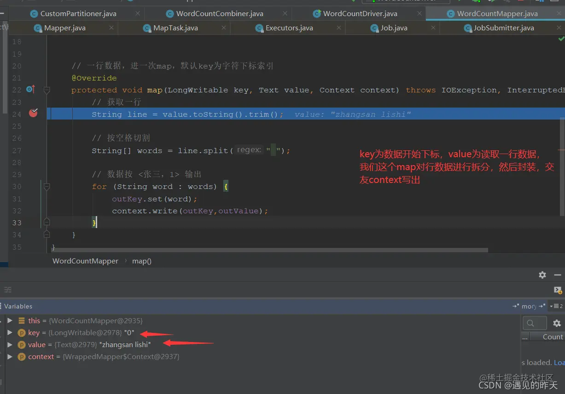Click the 'this' object icon in Variables
This screenshot has width=565, height=394.
pos(22,320)
